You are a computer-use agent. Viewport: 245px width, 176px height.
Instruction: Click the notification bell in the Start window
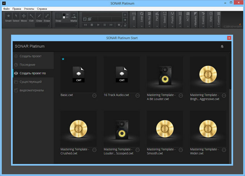[x=222, y=46]
